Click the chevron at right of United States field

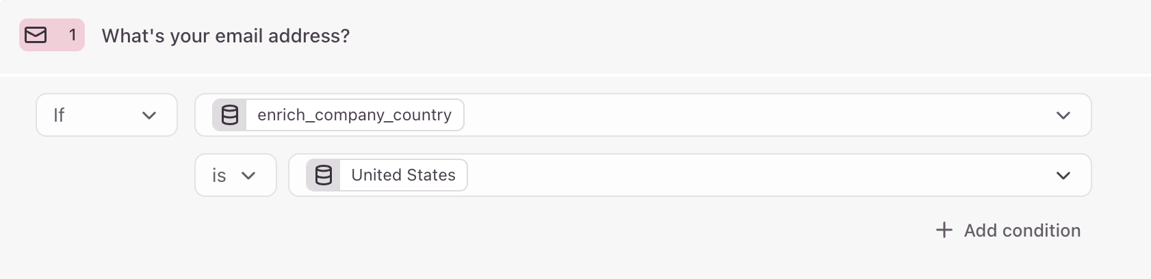click(1063, 176)
